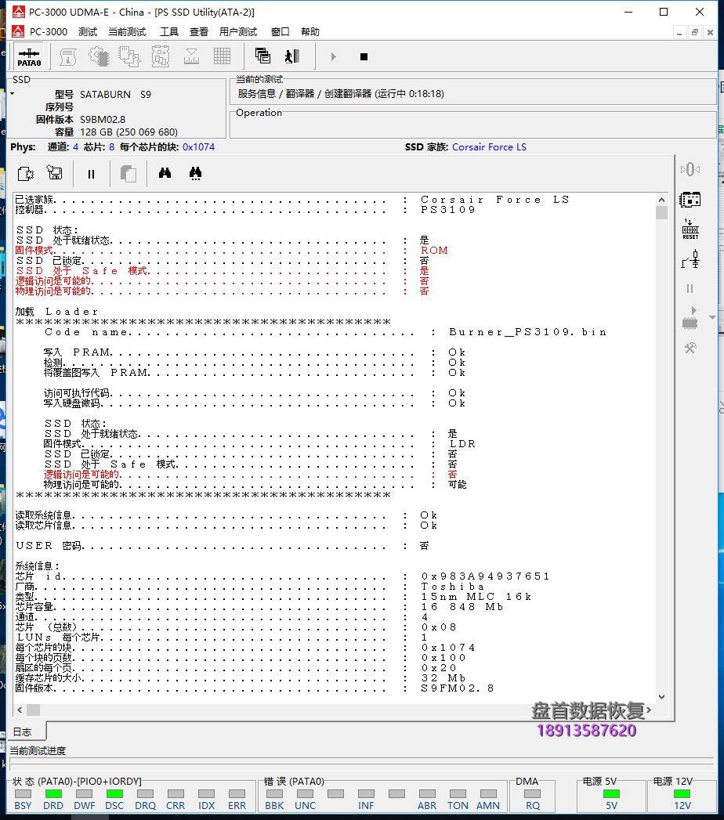Click the RESET counter icon in right sidebar
The height and width of the screenshot is (820, 724).
coord(690,229)
